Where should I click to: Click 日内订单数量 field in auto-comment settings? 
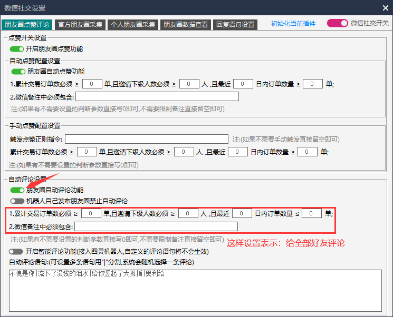(x=312, y=213)
